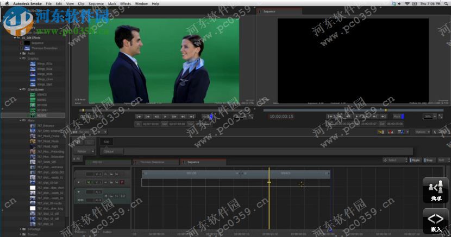The image size is (451, 237).
Task: Select 787_Entrance in the Plate folder
Action: point(46,126)
